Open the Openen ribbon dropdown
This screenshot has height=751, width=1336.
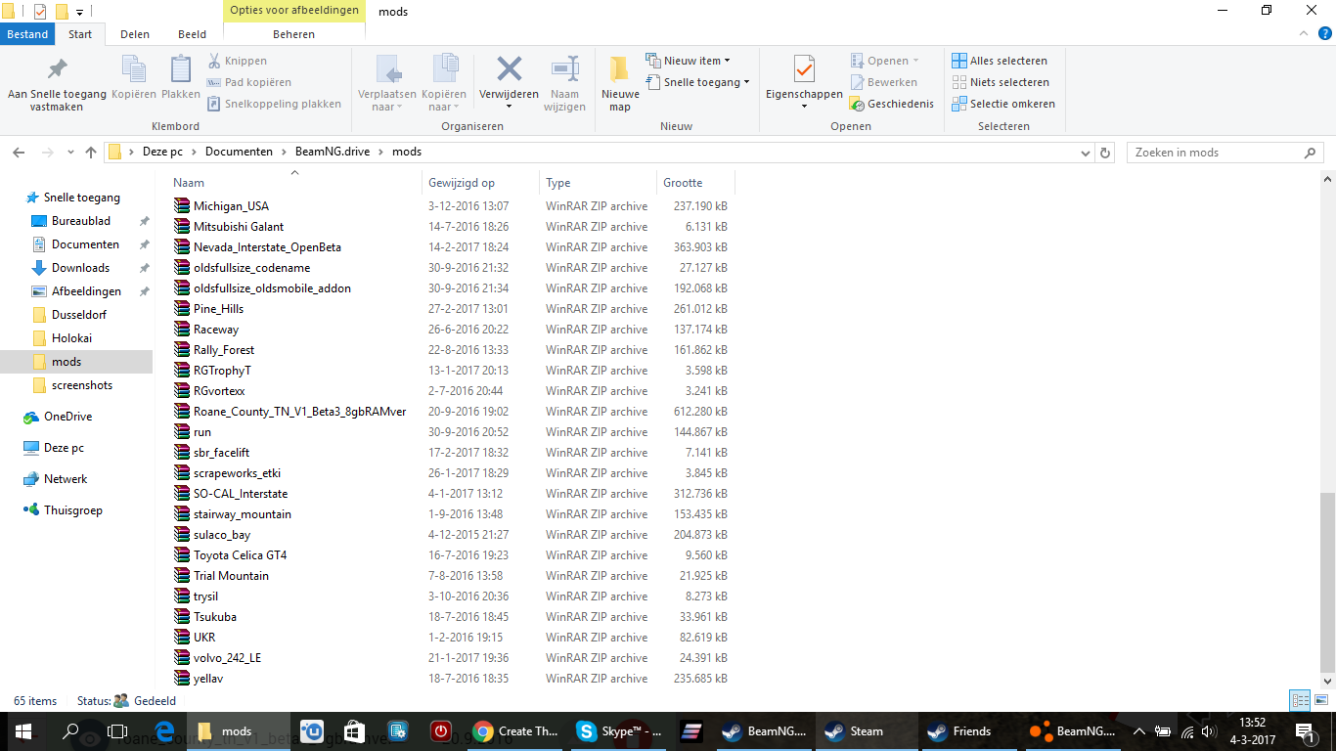coord(884,61)
